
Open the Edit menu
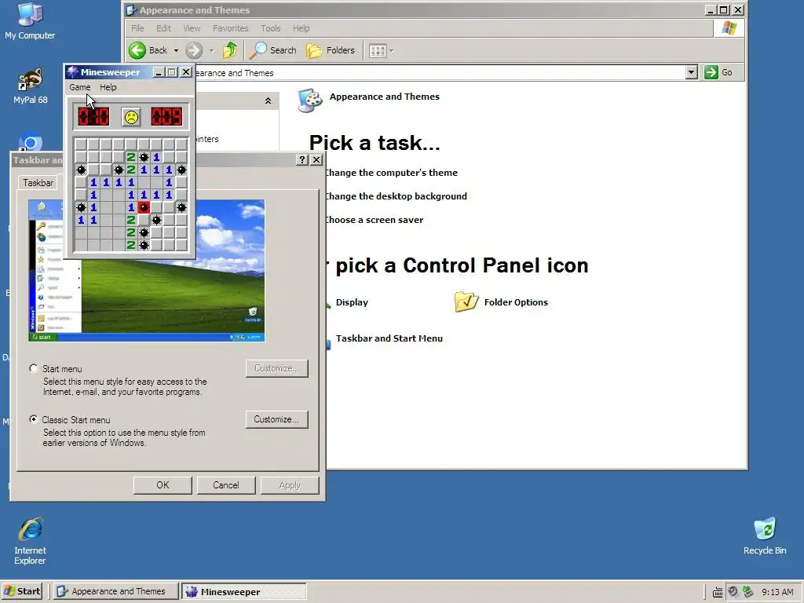click(163, 28)
